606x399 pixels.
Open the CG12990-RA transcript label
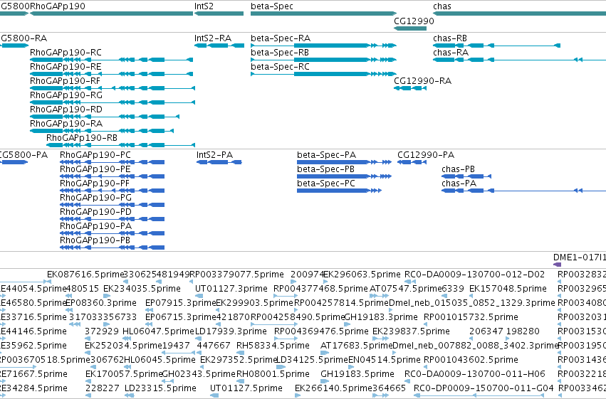pyautogui.click(x=422, y=81)
